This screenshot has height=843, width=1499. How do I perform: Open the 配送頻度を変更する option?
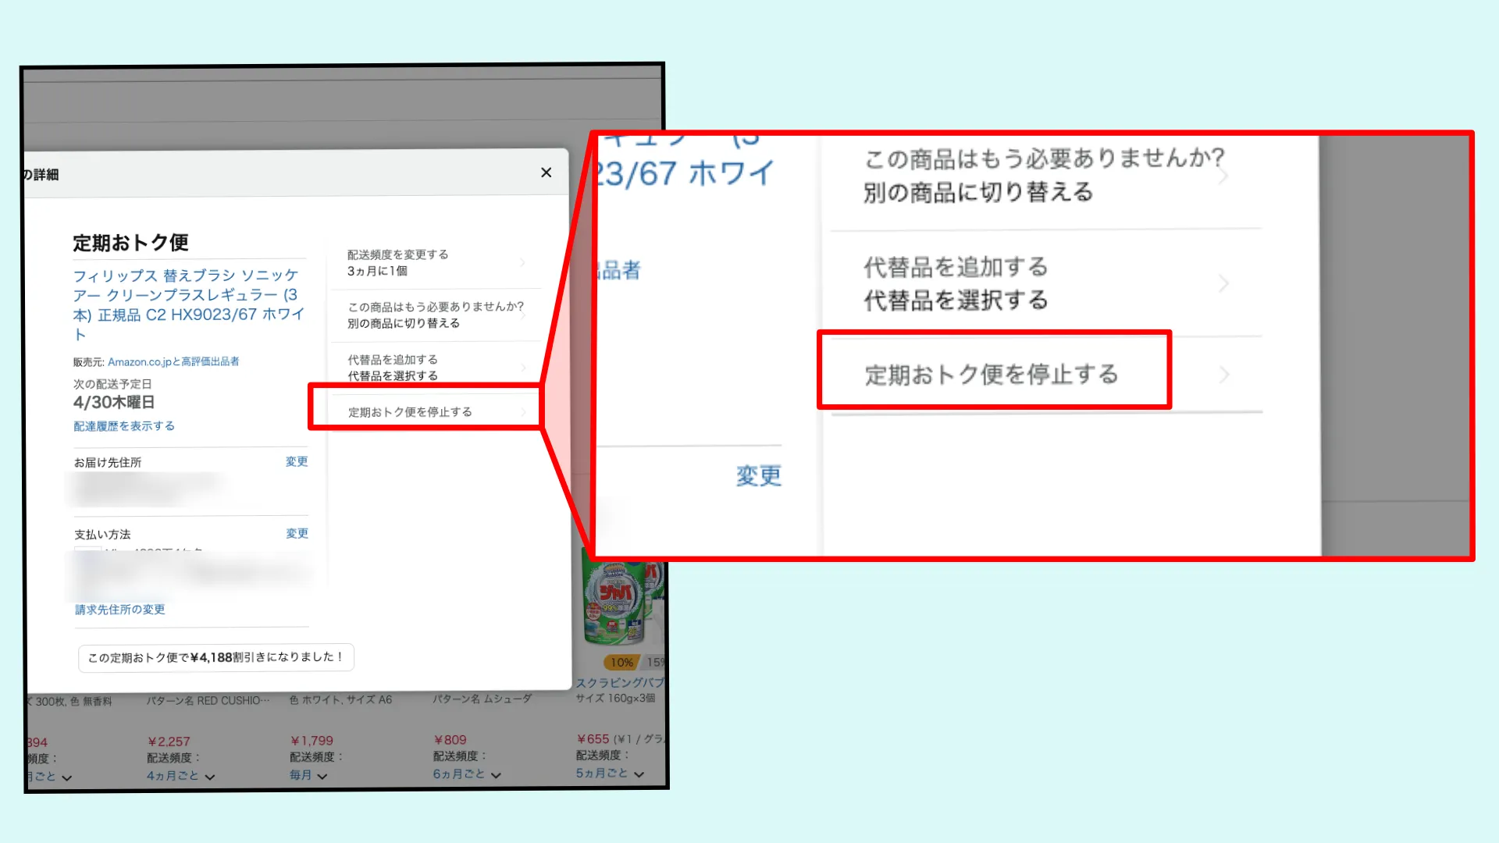click(397, 254)
